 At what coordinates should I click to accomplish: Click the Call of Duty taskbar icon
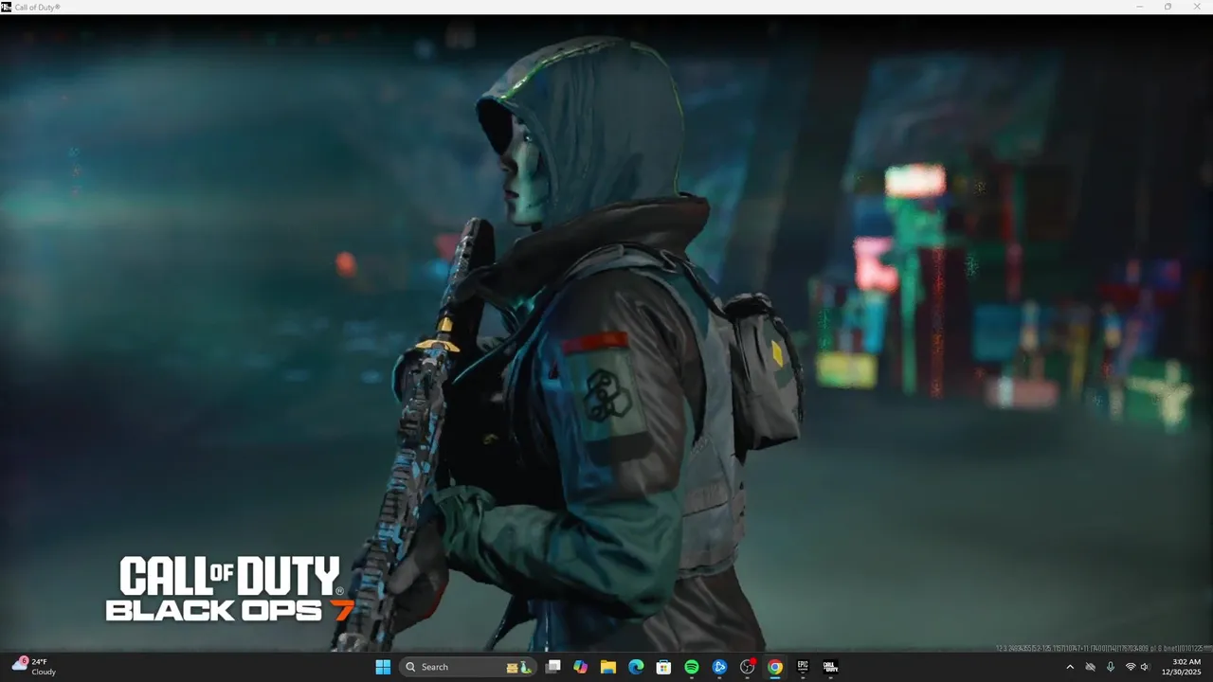pos(830,667)
